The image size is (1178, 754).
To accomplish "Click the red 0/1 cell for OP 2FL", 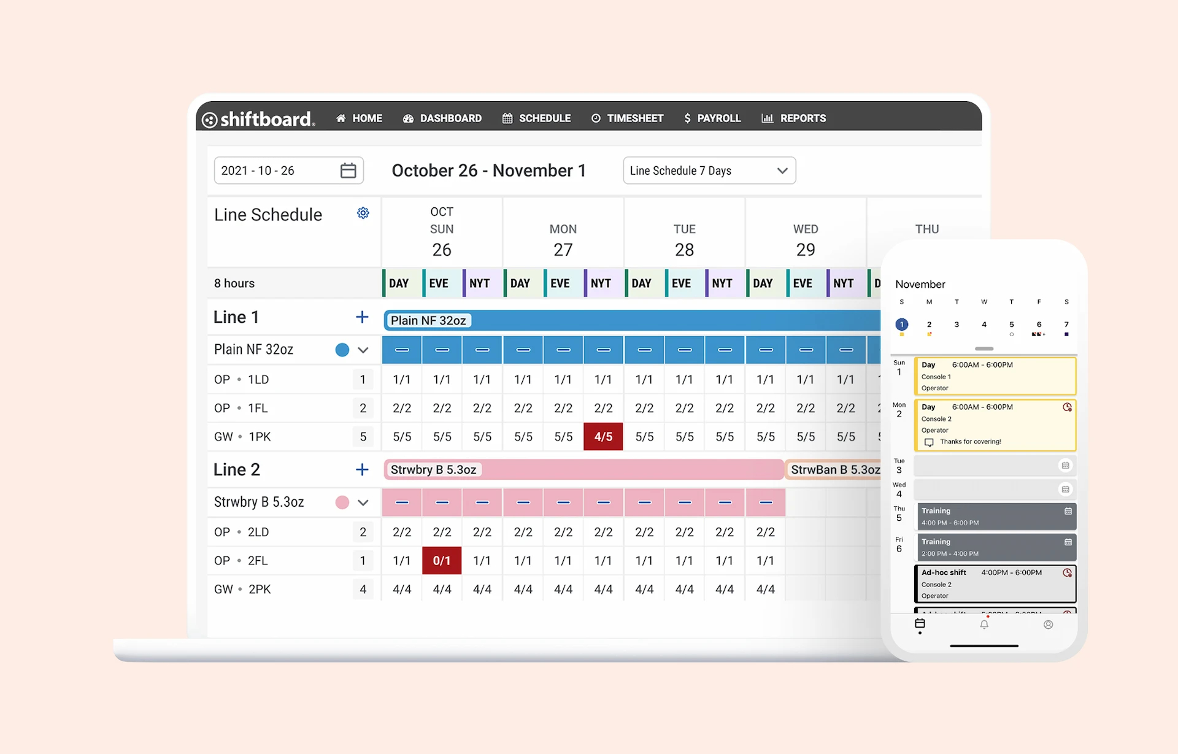I will tap(442, 561).
